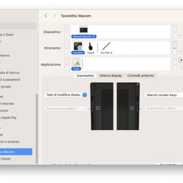Switch to the Controlli schermo tab
Viewport: 183px width, 183px height.
click(141, 76)
